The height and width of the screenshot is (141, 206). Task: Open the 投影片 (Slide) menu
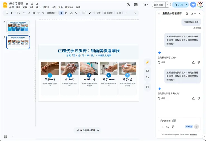pyautogui.click(x=46, y=7)
